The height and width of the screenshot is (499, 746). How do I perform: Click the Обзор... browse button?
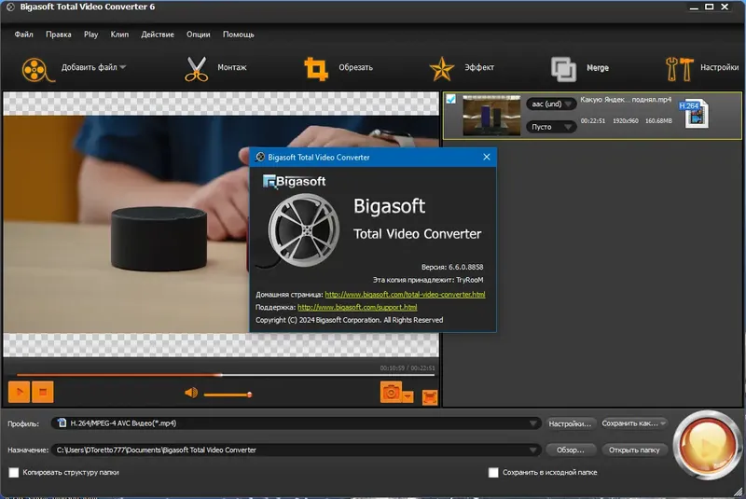tap(570, 450)
